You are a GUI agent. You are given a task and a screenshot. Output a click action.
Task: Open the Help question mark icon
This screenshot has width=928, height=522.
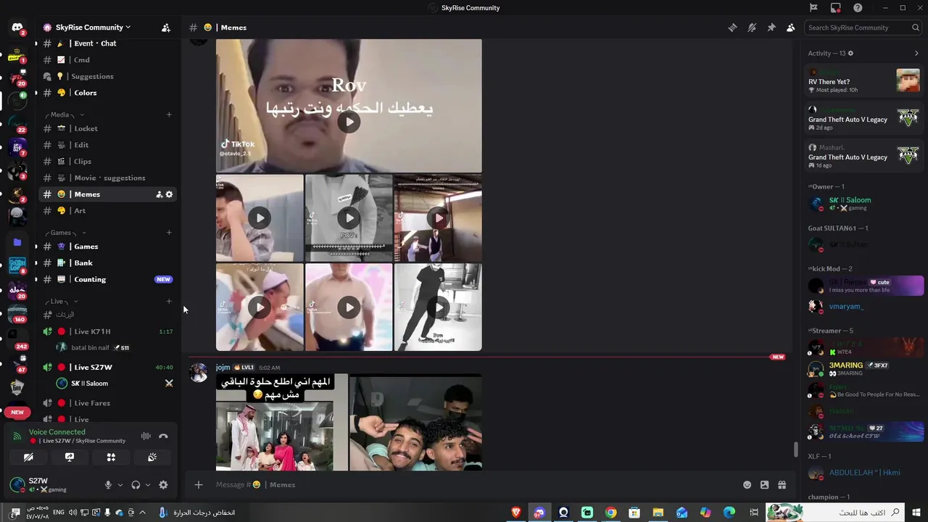coord(858,8)
